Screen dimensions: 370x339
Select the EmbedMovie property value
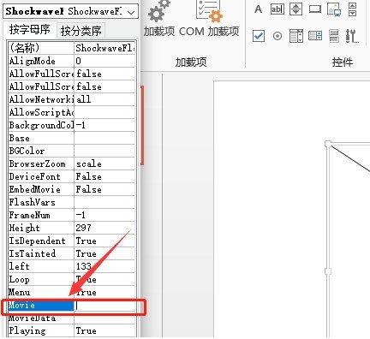[104, 189]
